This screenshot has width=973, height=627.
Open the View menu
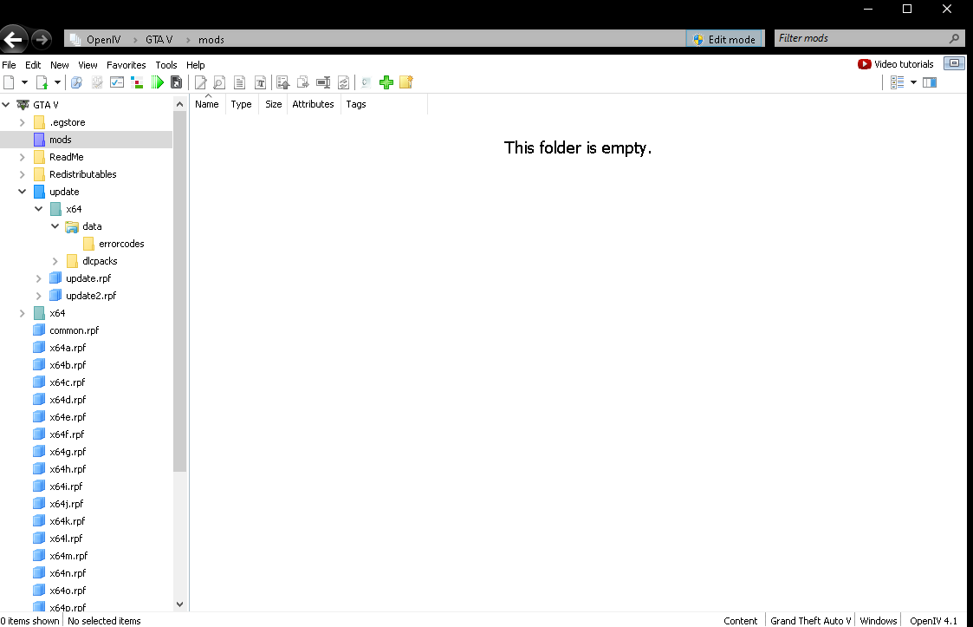pos(88,65)
